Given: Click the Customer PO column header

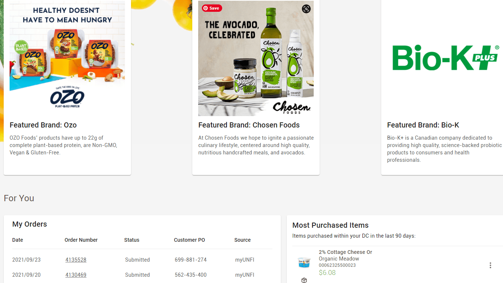Looking at the screenshot, I should (189, 240).
